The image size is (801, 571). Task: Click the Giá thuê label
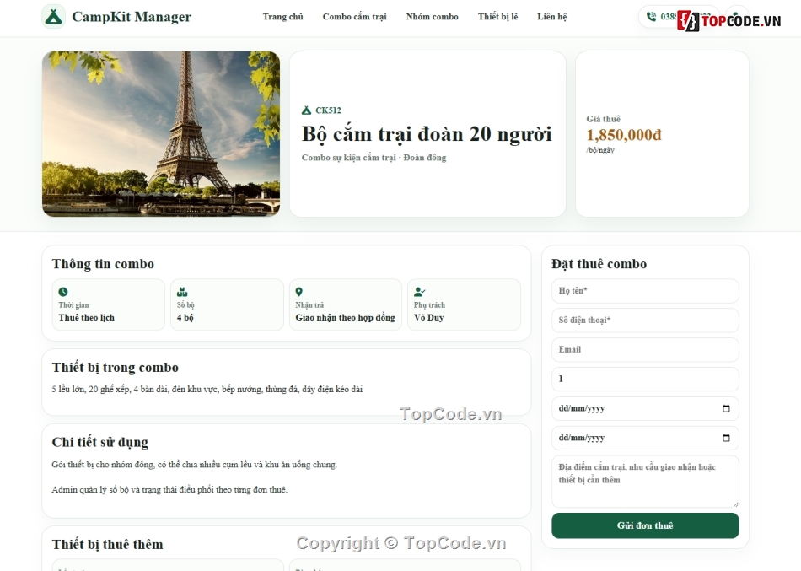point(604,119)
